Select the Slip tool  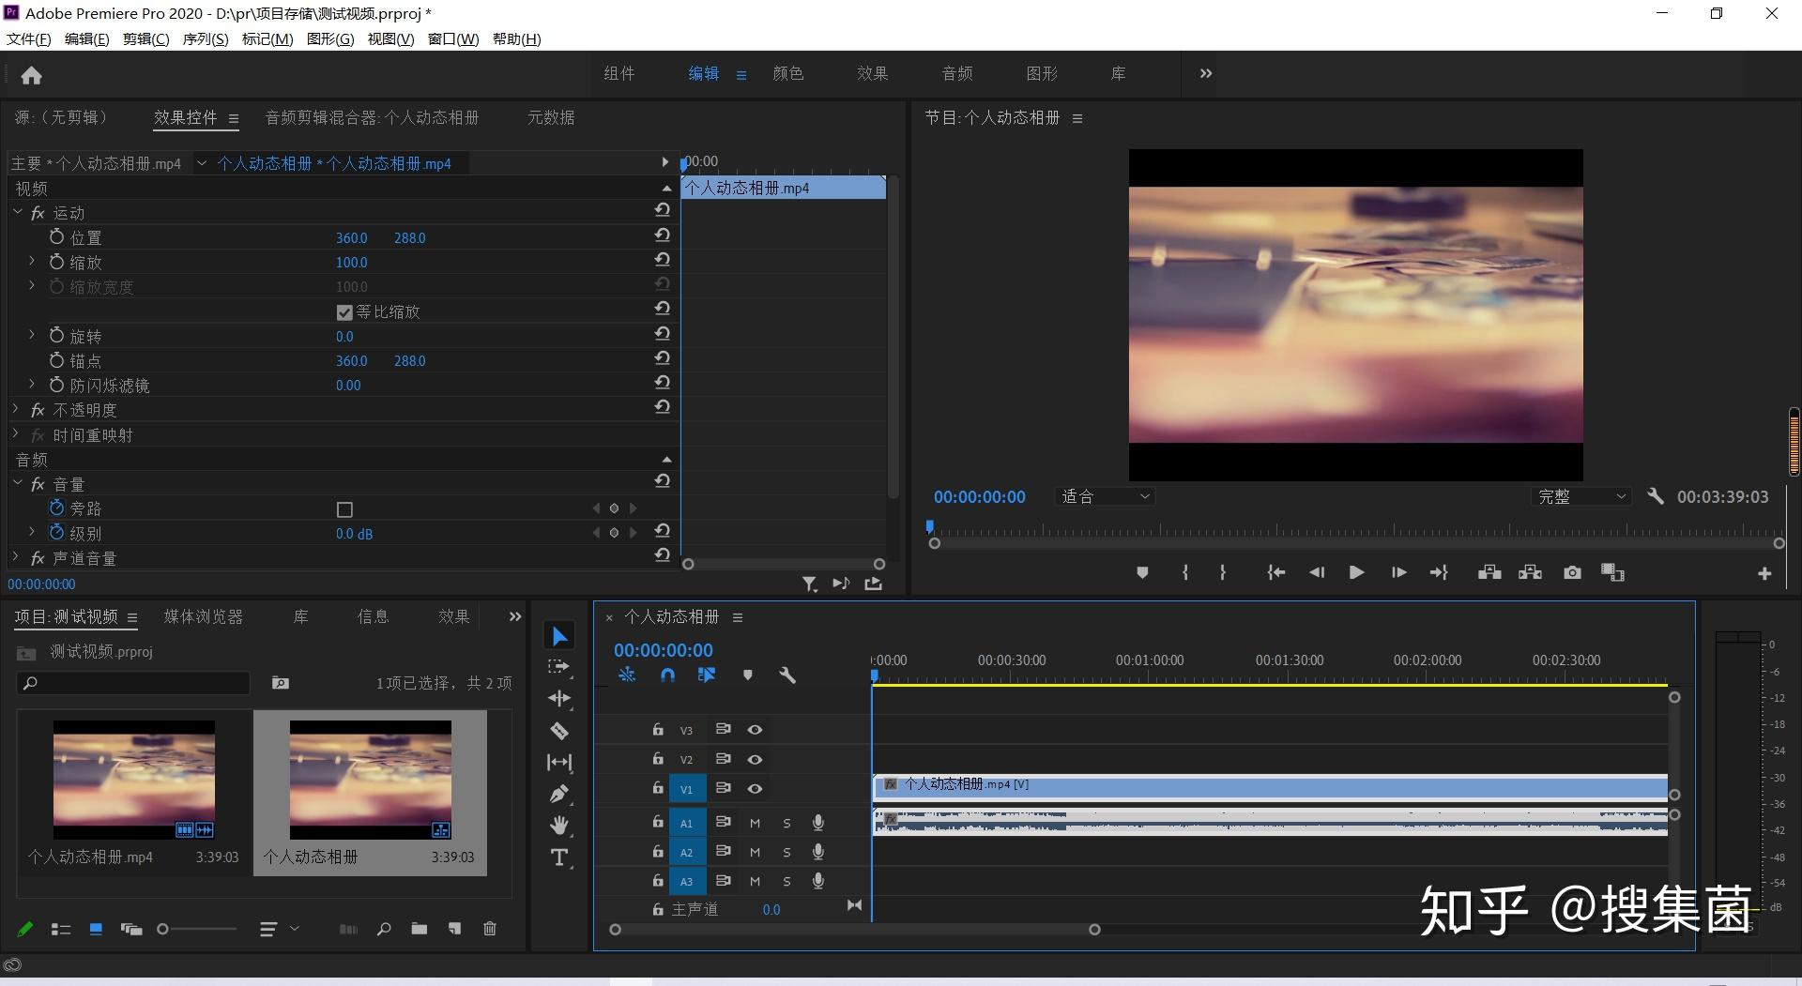tap(559, 762)
